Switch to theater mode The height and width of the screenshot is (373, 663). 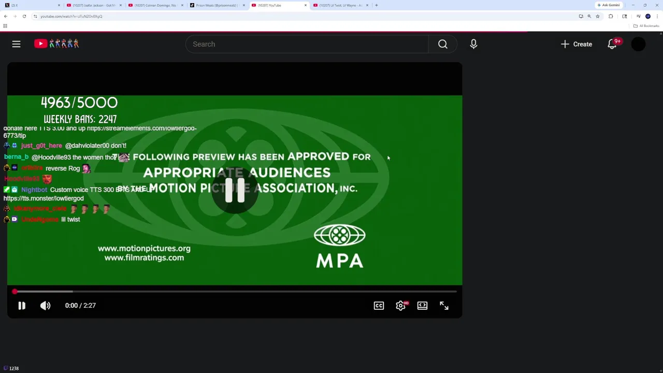click(x=422, y=306)
